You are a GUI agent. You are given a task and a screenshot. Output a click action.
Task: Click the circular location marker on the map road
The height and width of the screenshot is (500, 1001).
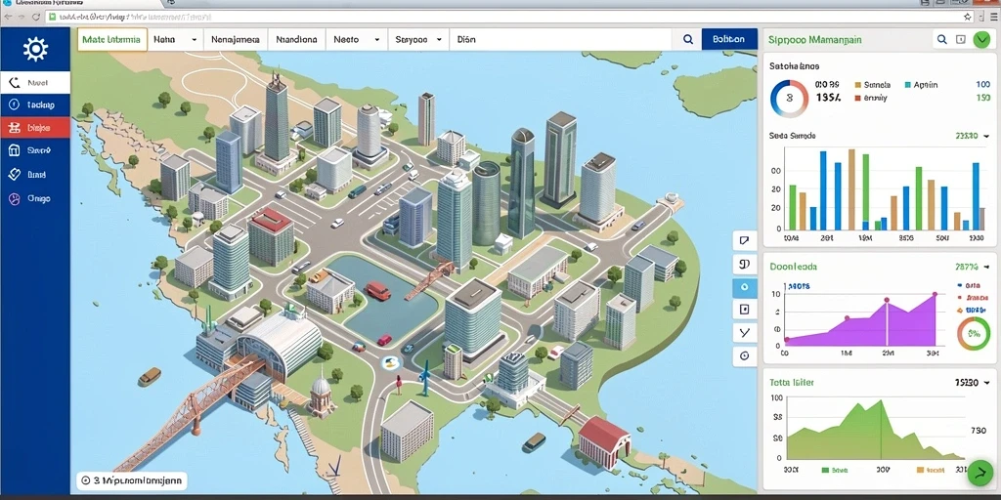point(390,363)
